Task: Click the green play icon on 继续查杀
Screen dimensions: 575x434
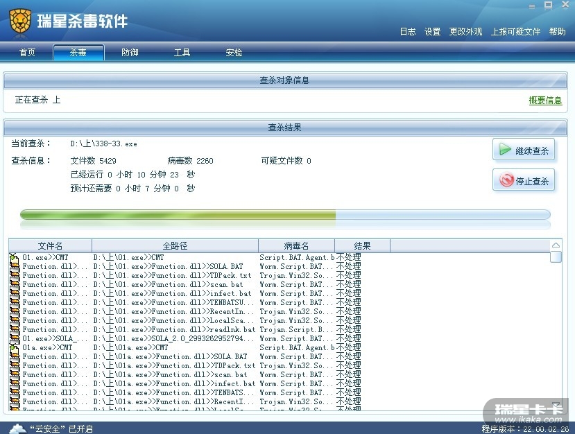Action: click(x=505, y=150)
